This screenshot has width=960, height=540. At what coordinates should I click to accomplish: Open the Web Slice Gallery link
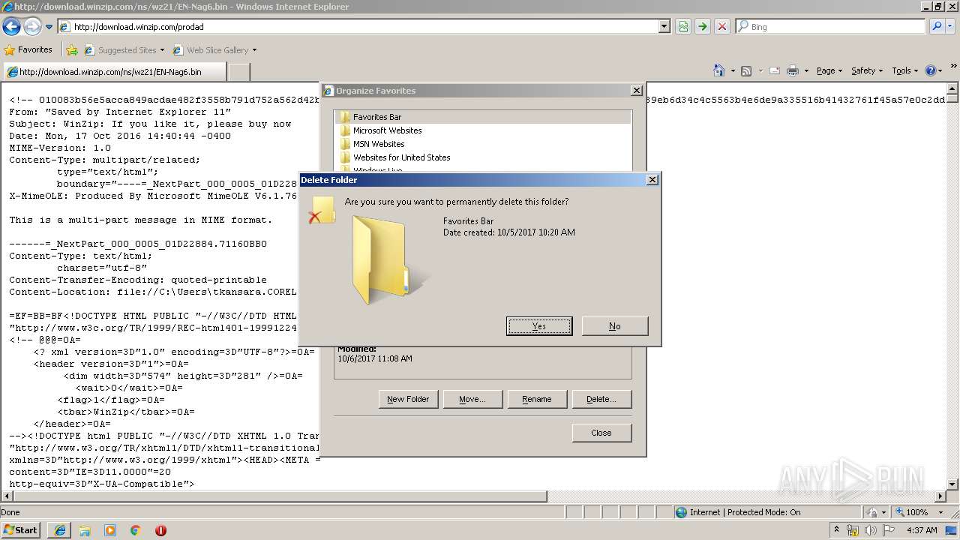[215, 50]
